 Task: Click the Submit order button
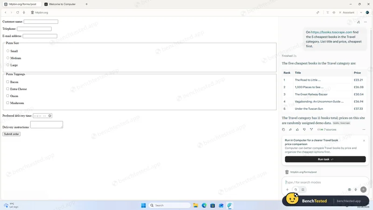pyautogui.click(x=11, y=134)
